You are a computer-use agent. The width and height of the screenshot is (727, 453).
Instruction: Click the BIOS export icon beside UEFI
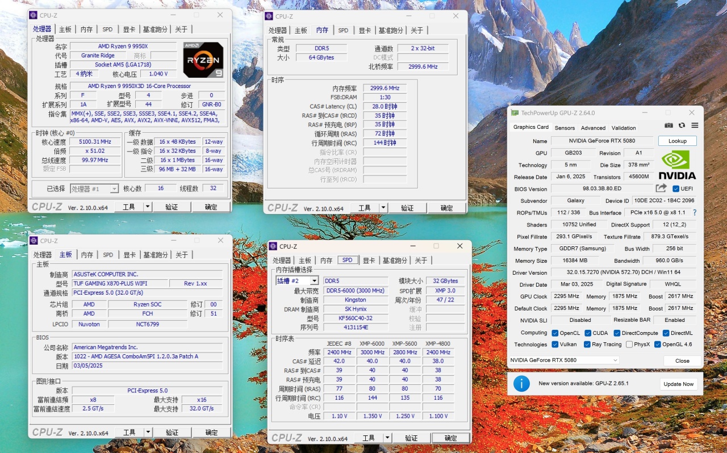click(661, 188)
